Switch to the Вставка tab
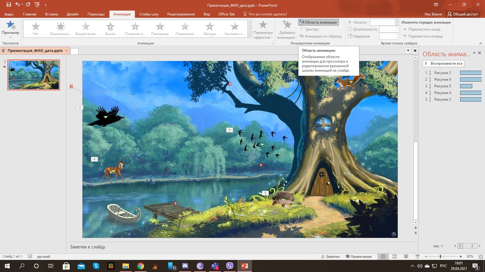 click(52, 14)
